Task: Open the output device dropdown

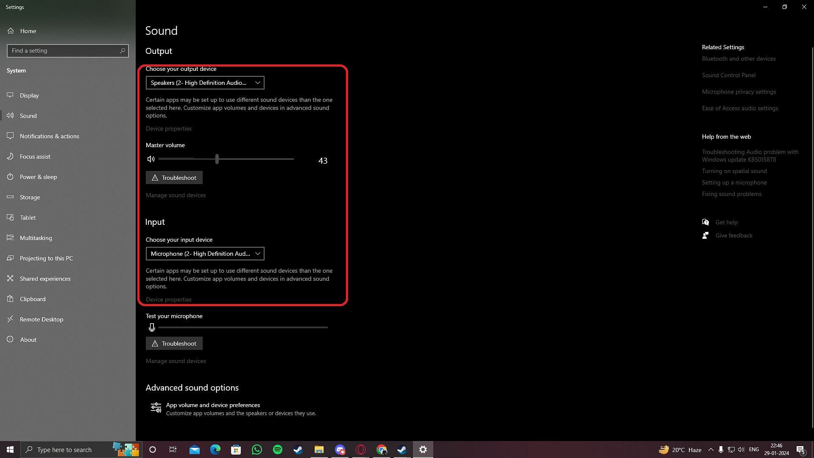Action: point(205,83)
